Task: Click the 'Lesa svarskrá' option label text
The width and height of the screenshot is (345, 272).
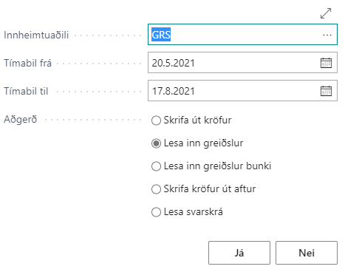Action: 194,212
